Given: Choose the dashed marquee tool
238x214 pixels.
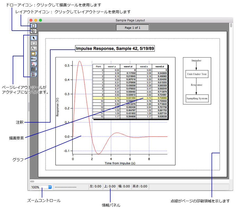Looking at the screenshot, I should point(34,43).
